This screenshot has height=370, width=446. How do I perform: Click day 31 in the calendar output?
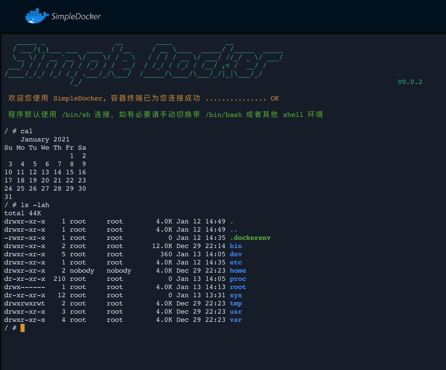pos(8,197)
